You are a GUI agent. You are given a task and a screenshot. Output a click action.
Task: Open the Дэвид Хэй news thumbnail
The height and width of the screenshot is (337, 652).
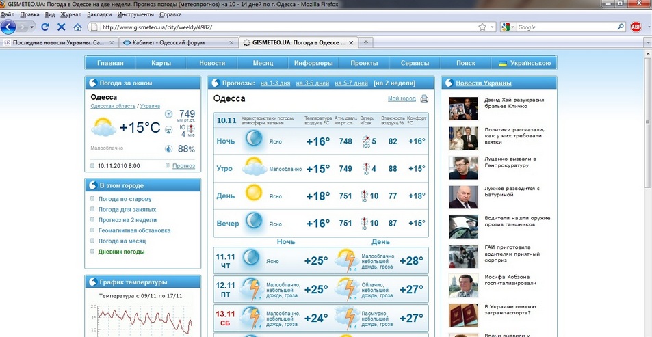(x=462, y=108)
